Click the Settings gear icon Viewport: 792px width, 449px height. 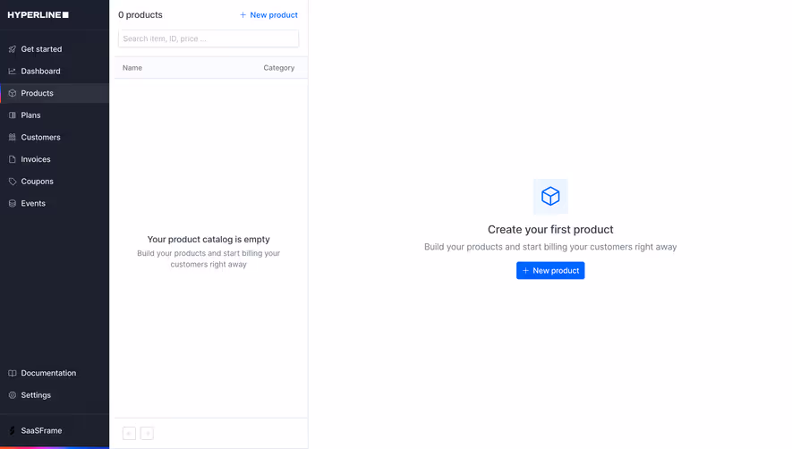click(13, 395)
